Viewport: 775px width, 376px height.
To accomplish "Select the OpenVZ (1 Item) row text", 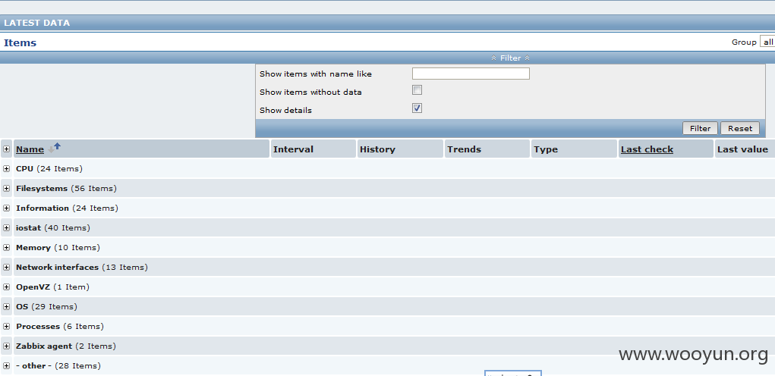I will pos(52,287).
